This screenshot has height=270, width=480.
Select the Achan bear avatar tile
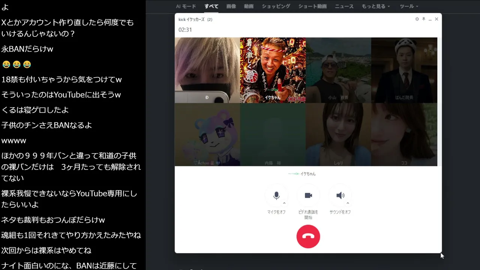point(207,135)
